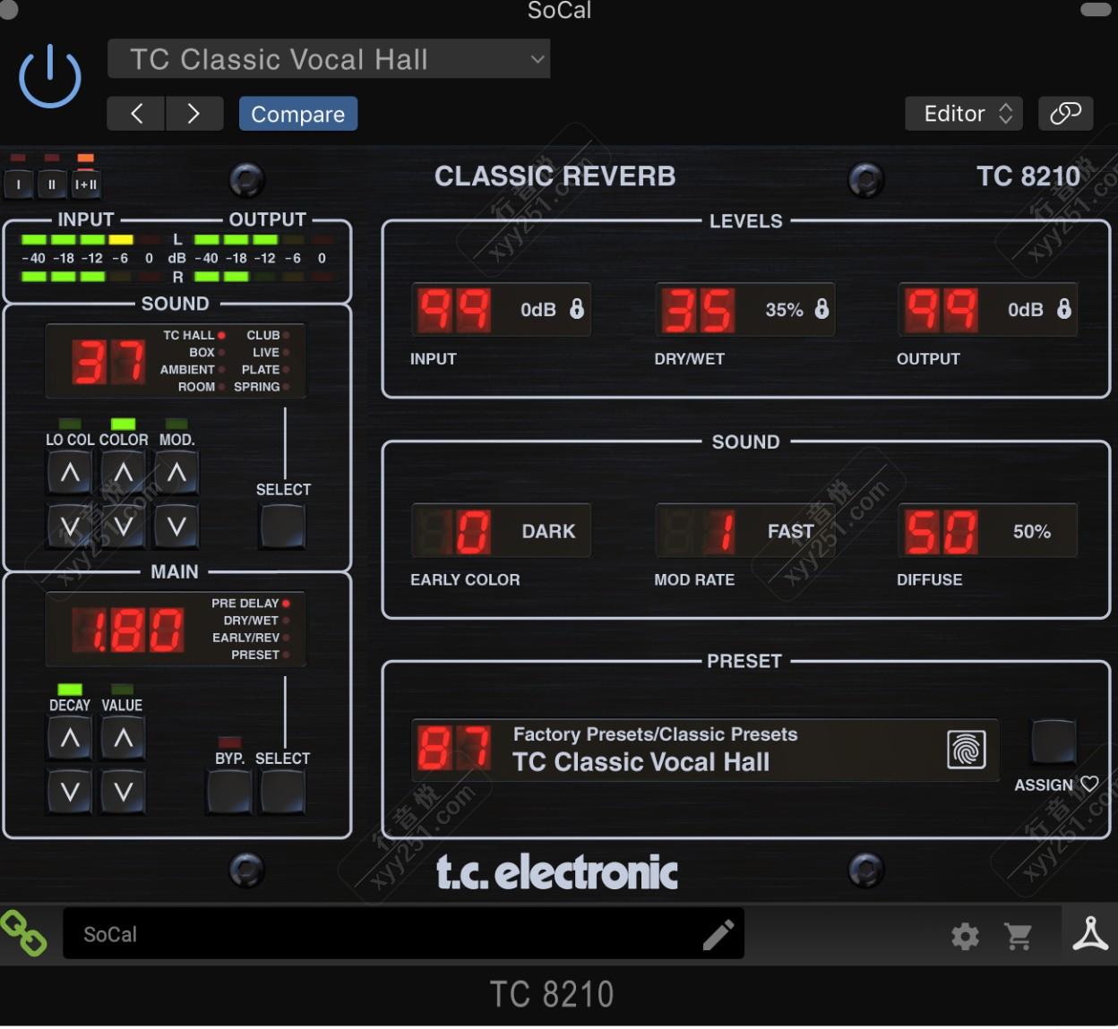Raise MOD. with up arrow

coord(177,473)
